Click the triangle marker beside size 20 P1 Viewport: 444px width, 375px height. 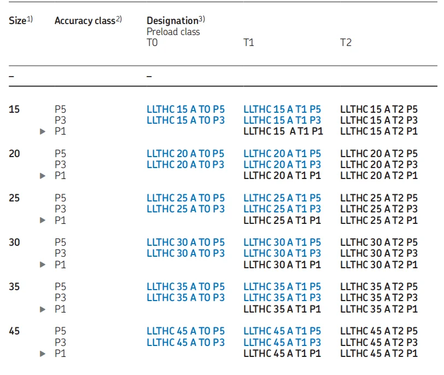tap(43, 176)
